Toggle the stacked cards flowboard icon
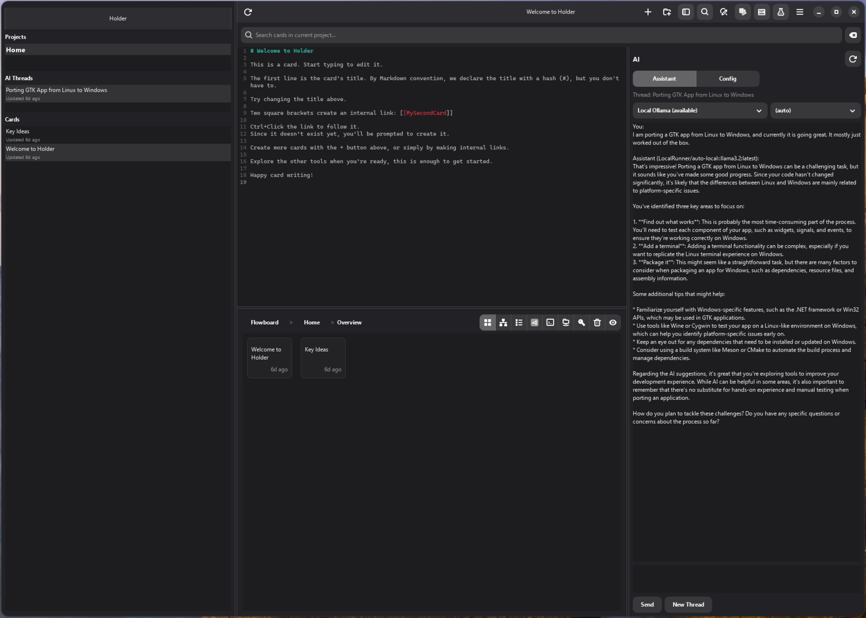 click(743, 12)
